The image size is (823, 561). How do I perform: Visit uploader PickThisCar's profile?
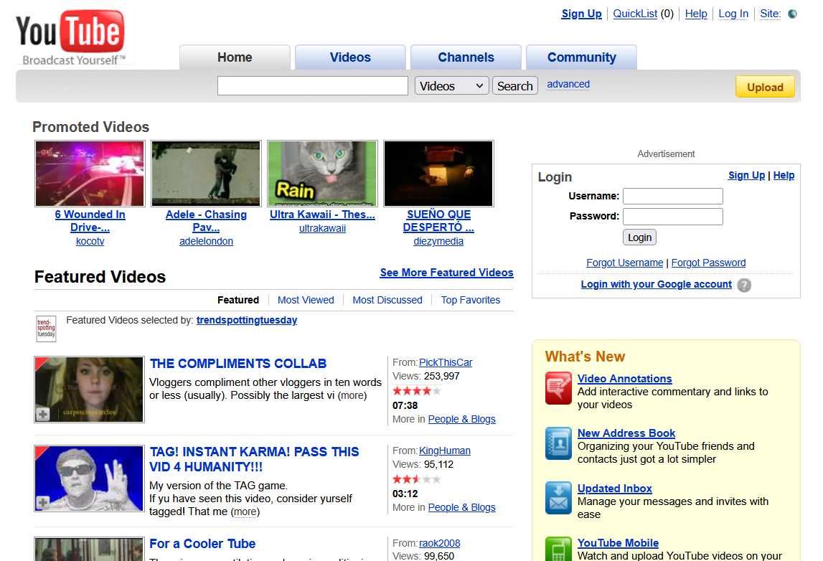[x=446, y=362]
